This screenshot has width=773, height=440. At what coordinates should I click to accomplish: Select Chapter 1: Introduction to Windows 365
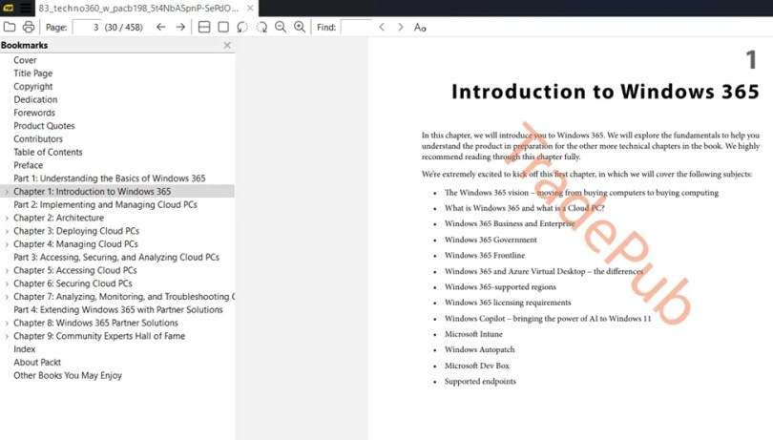click(x=93, y=192)
